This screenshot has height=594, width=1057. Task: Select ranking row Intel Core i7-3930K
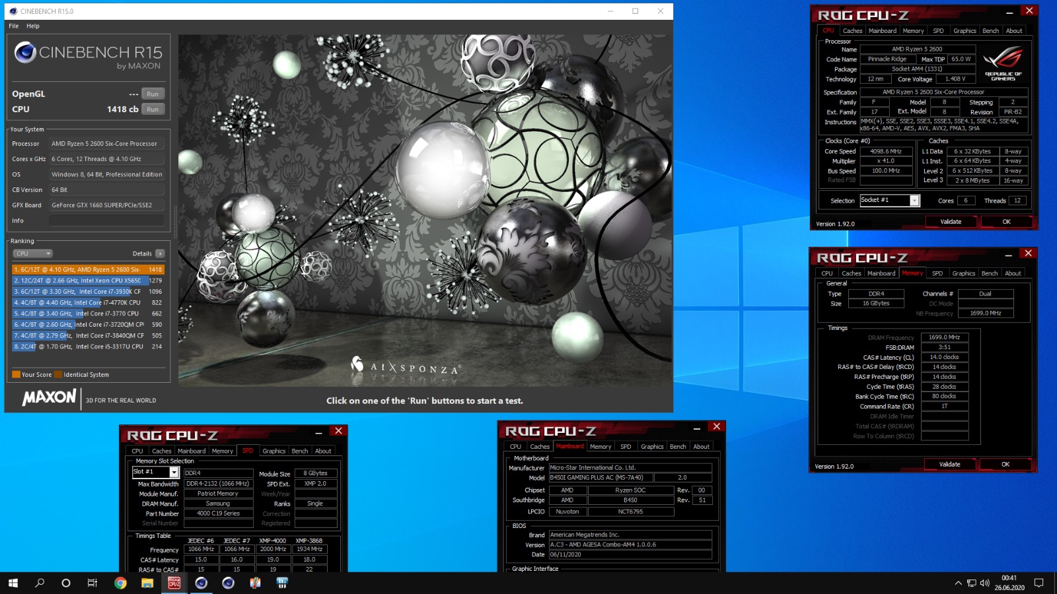(x=88, y=291)
